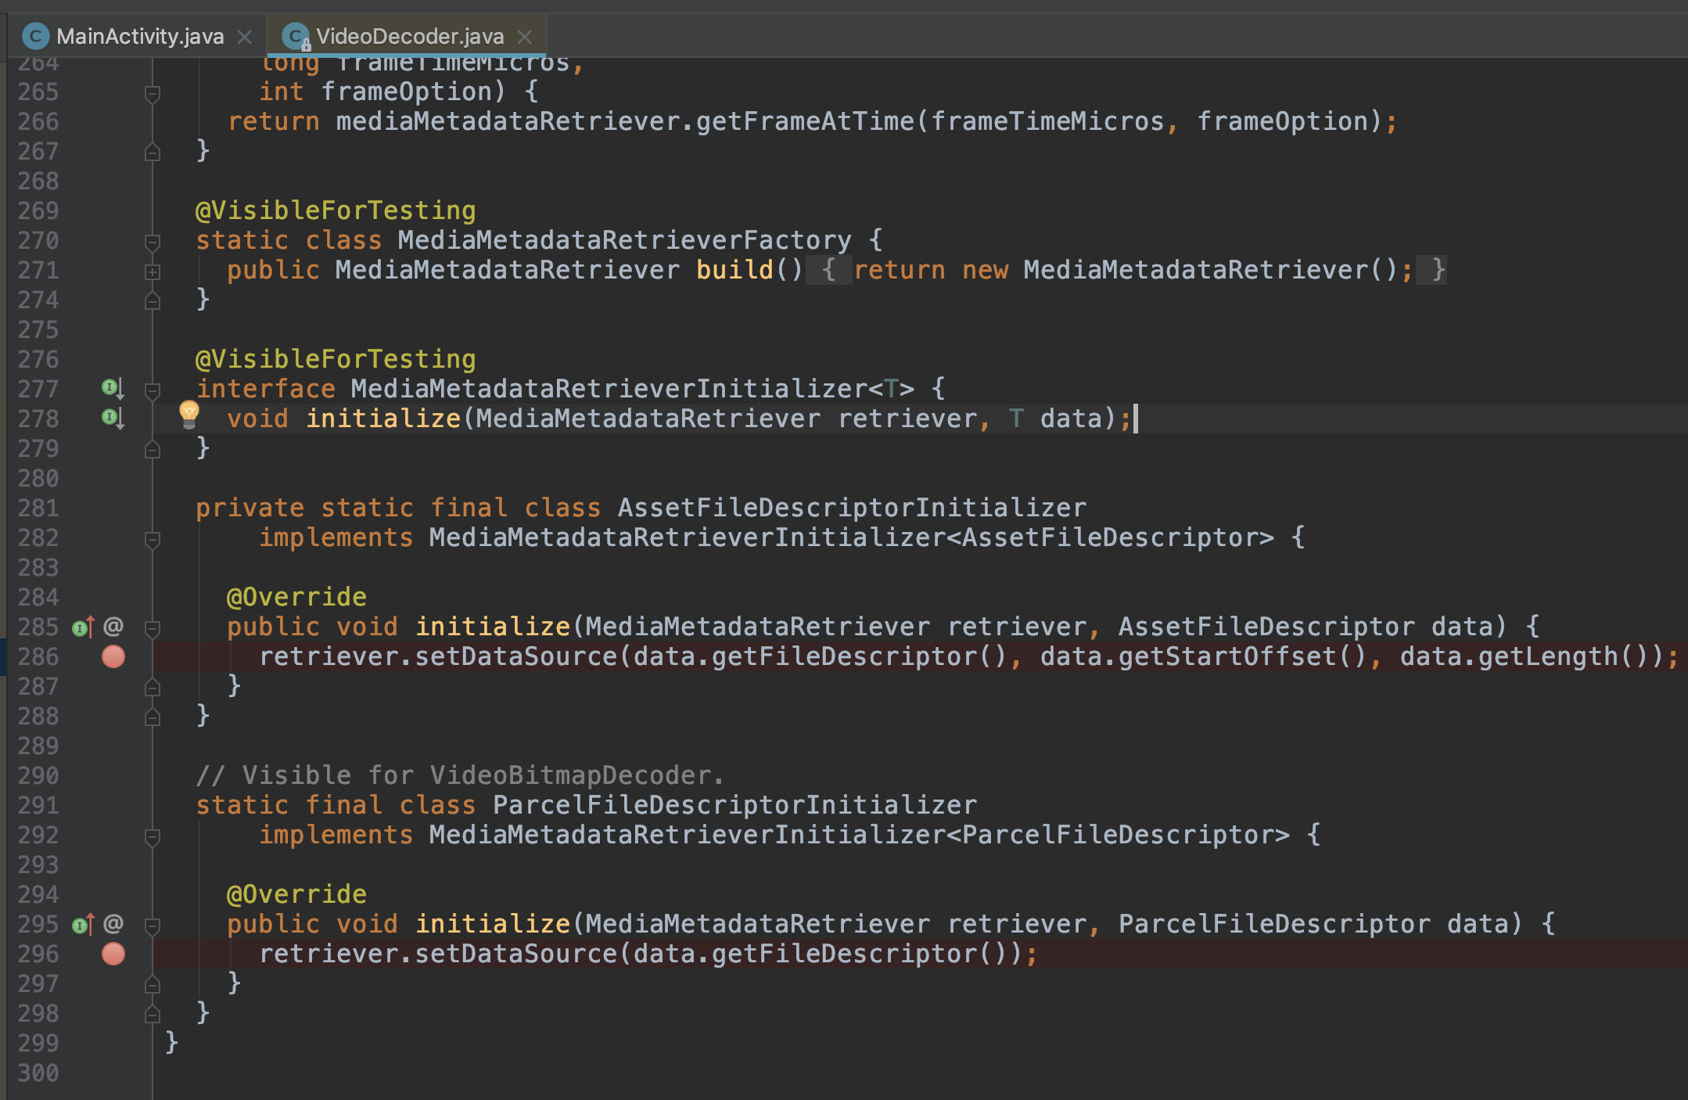Collapse the MediaMetadataRetrieverFactory class fold on line 270
The width and height of the screenshot is (1688, 1100).
click(153, 242)
